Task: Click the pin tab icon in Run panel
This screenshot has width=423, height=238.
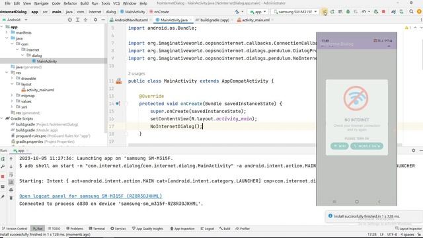Action: (3, 197)
